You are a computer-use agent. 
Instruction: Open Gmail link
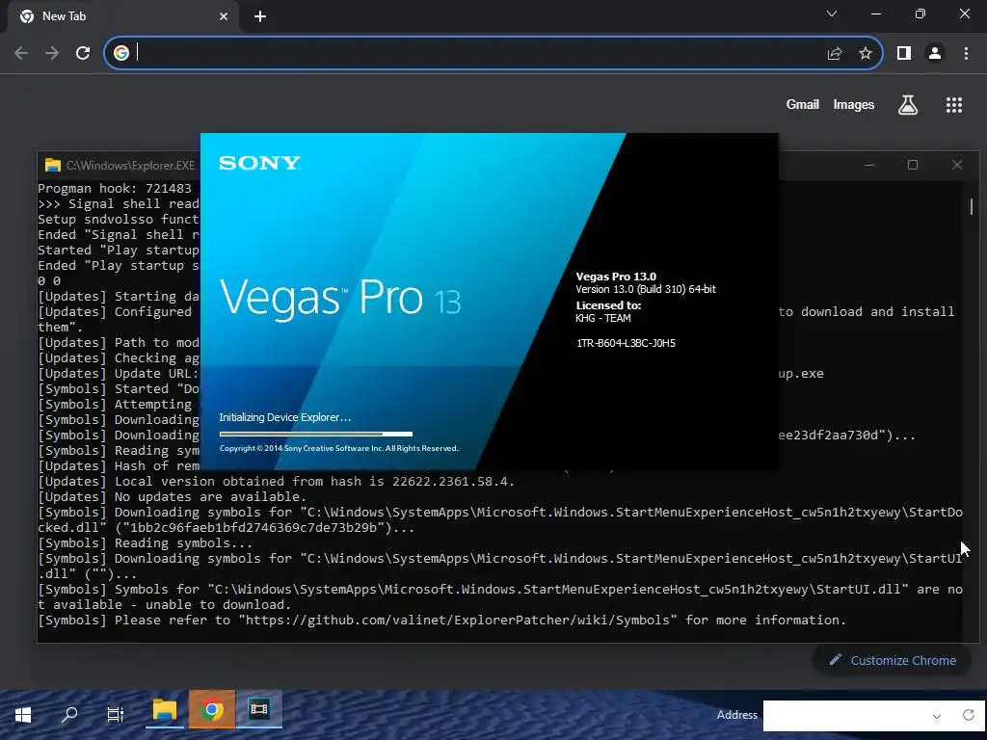[x=803, y=104]
